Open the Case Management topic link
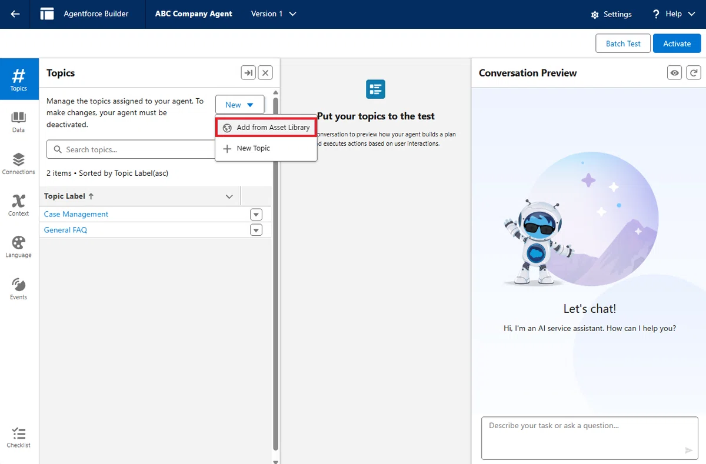706x464 pixels. (x=76, y=214)
